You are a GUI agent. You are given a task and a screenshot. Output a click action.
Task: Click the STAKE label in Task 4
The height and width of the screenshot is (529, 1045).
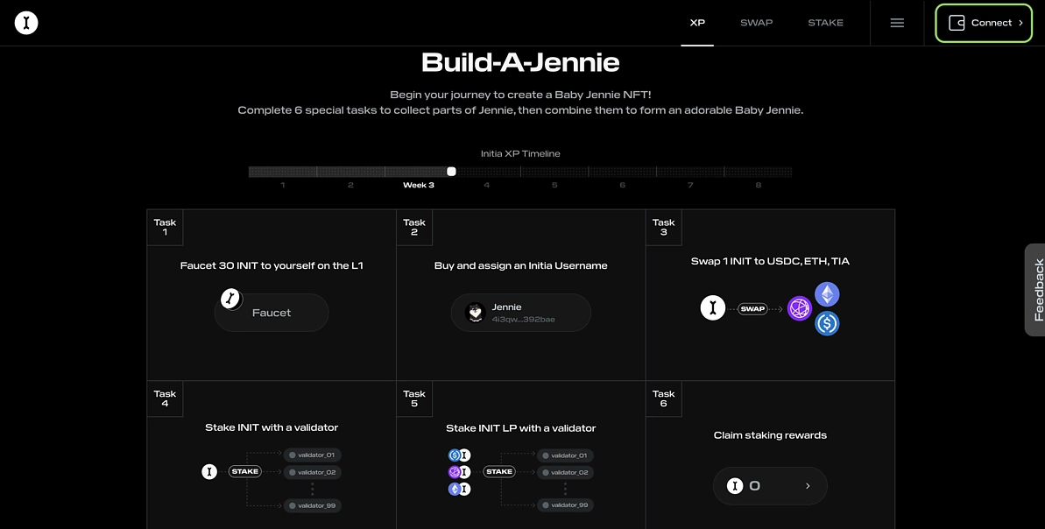[244, 472]
